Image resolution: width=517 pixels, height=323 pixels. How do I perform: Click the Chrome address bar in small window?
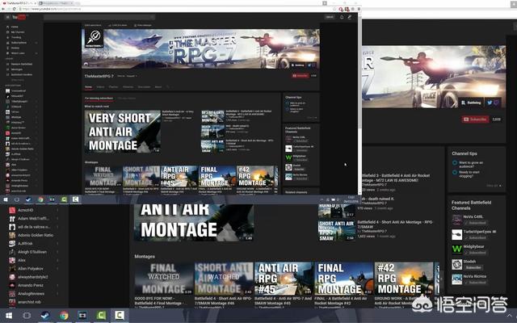pyautogui.click(x=174, y=9)
